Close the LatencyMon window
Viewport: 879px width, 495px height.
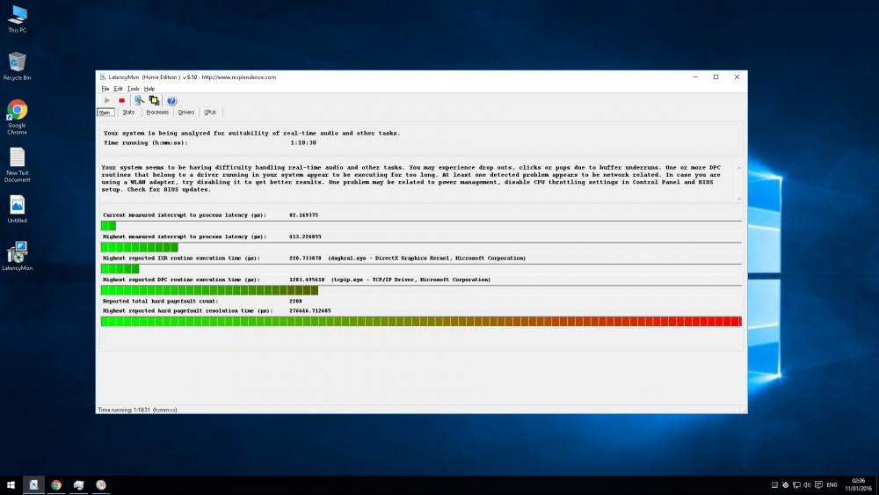point(737,76)
